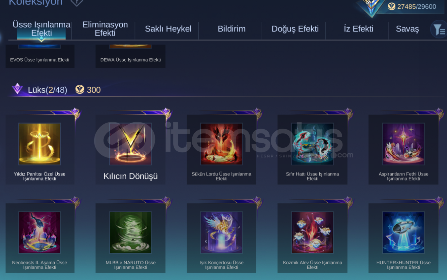
Task: Select Işık Konçertosu effect icon
Action: pyautogui.click(x=221, y=232)
